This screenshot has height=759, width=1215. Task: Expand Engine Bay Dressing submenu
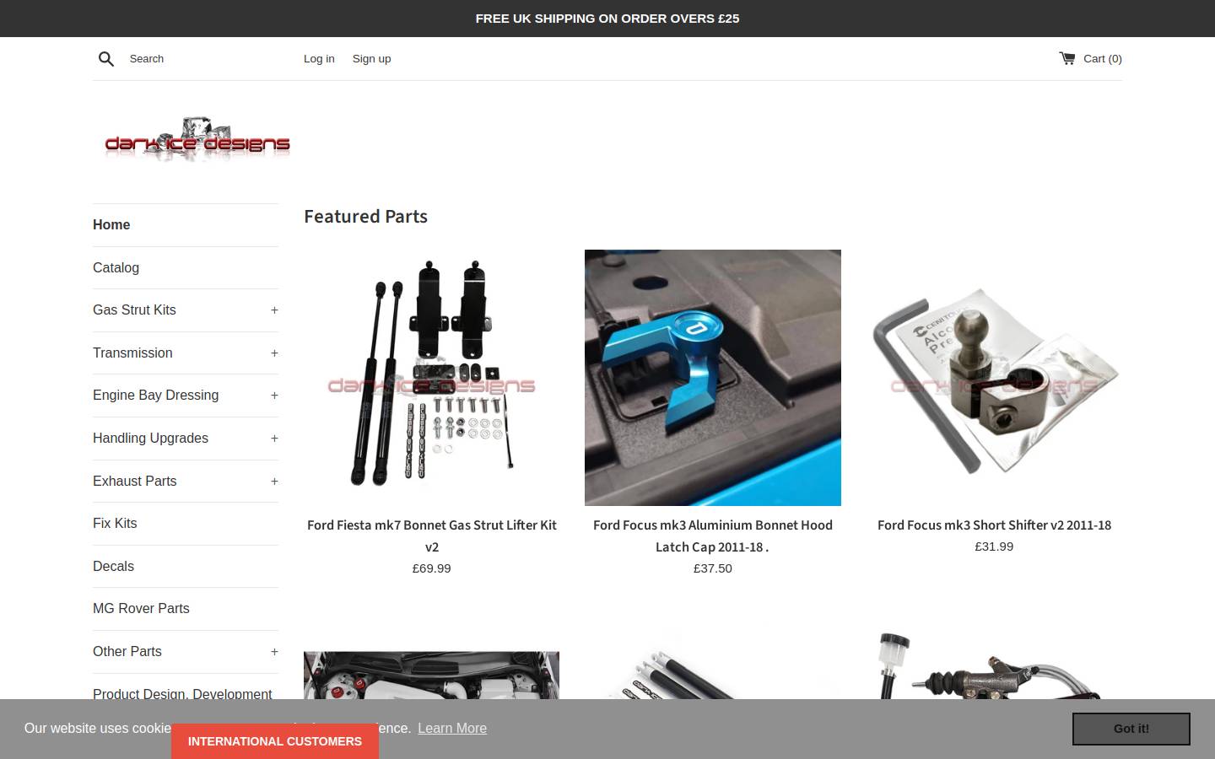274,396
